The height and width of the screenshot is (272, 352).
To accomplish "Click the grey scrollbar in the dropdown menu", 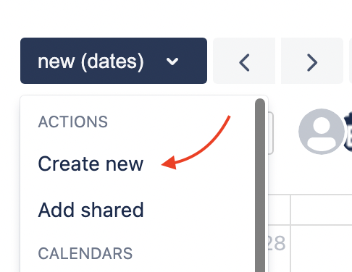I will (x=260, y=185).
